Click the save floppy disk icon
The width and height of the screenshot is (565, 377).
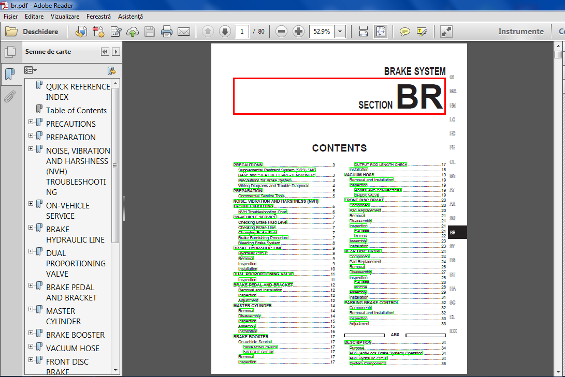point(150,32)
